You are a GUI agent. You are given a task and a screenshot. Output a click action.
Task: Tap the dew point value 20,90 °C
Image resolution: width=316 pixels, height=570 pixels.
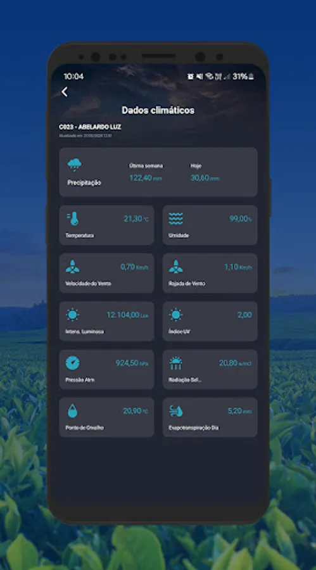(136, 411)
